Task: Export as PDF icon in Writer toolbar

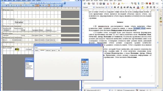Action: pos(97,4)
